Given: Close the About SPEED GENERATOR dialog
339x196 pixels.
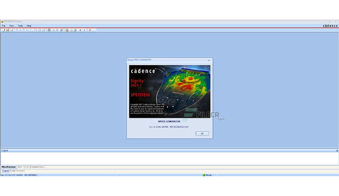Looking at the screenshot, I should (x=209, y=60).
